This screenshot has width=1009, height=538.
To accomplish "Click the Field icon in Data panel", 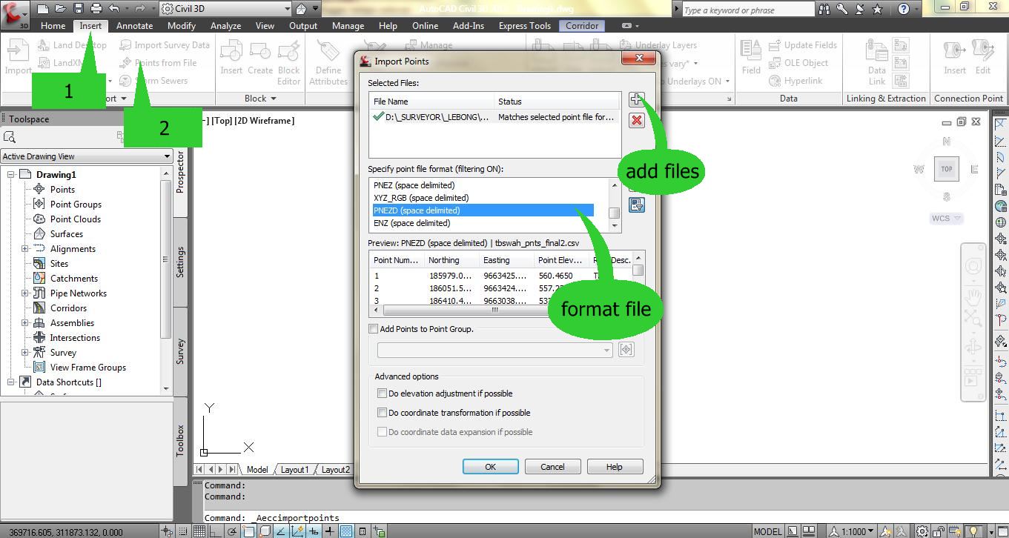I will 751,58.
